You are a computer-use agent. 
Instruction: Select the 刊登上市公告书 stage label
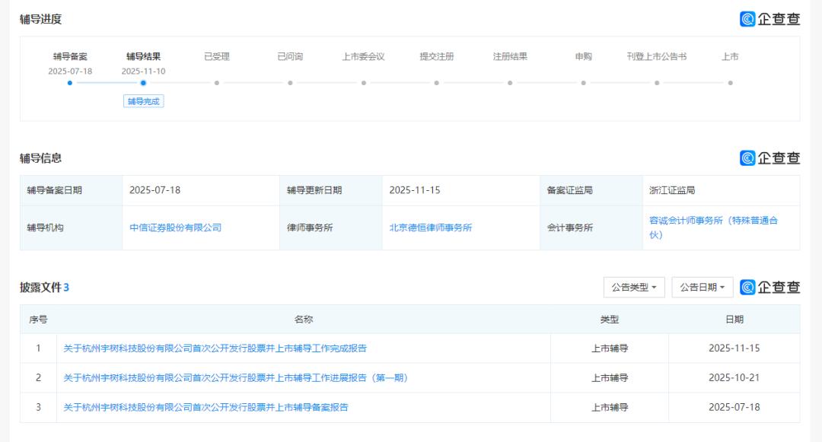[x=656, y=56]
